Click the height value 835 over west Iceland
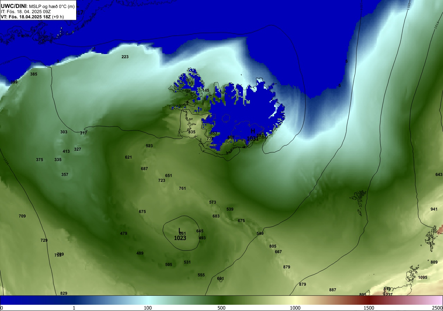Screen dimensions: 443x311 point(192,132)
